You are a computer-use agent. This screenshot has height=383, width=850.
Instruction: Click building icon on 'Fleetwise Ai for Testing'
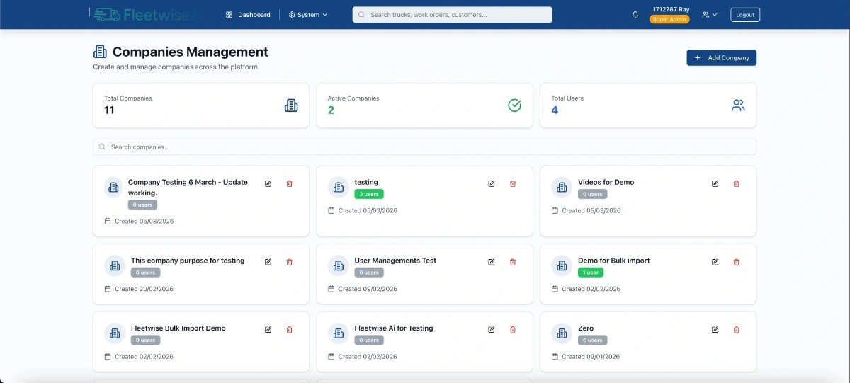point(338,333)
